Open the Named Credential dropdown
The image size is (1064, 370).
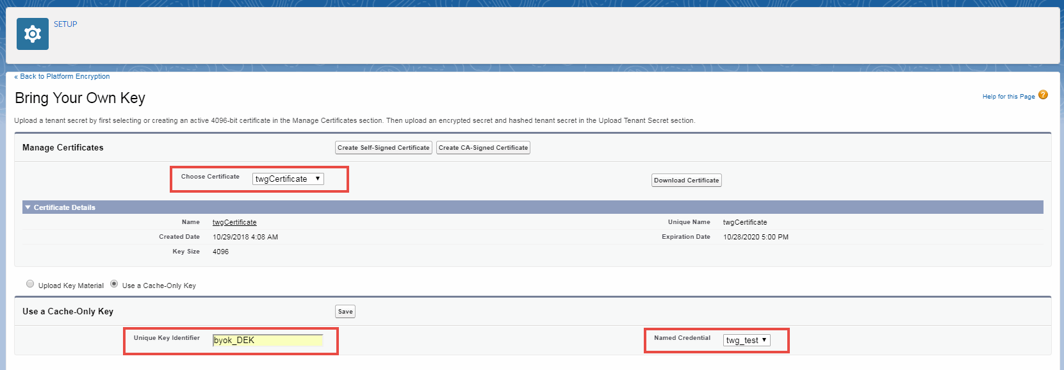coord(746,341)
